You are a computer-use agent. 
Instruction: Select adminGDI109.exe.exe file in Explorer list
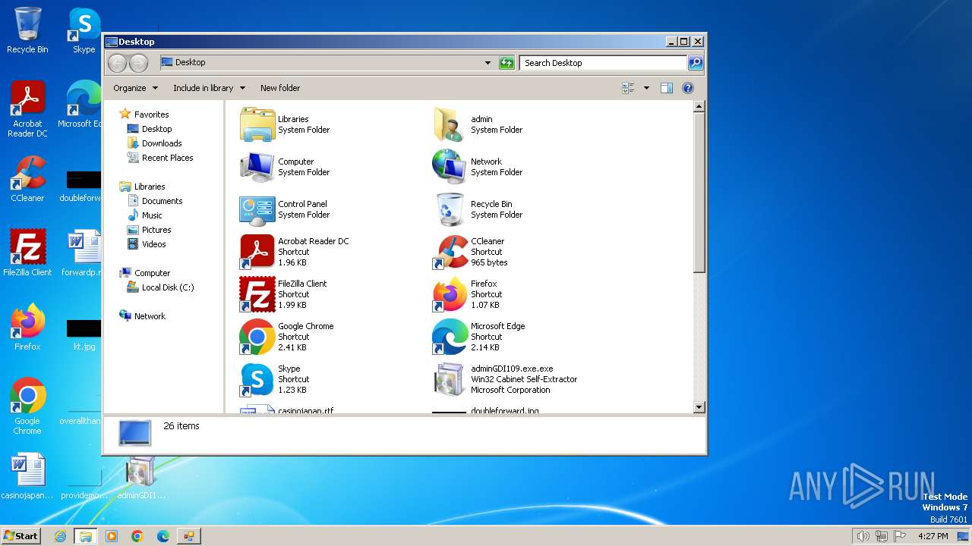(450, 379)
